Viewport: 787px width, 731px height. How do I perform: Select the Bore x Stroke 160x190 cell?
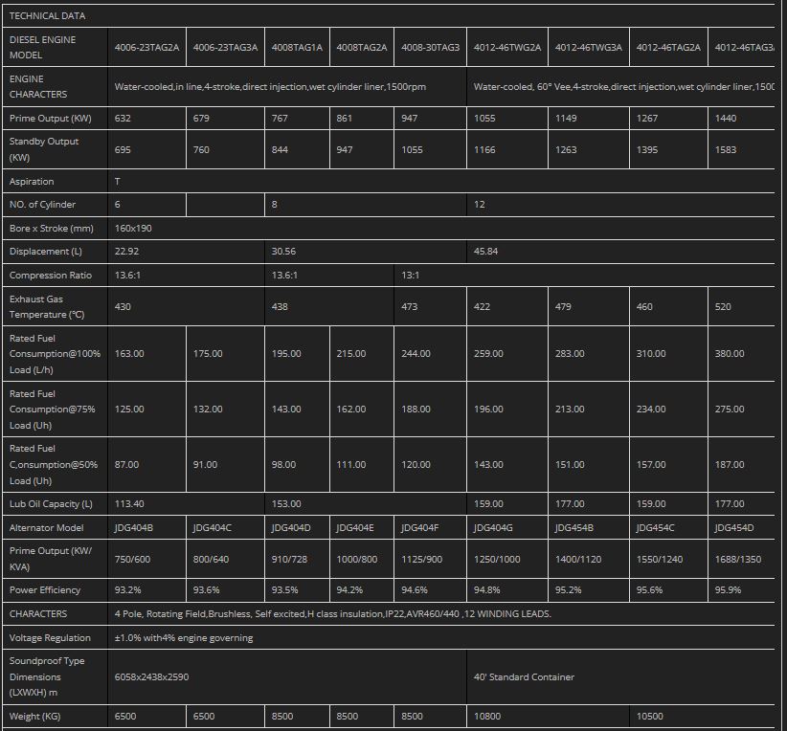pyautogui.click(x=133, y=229)
